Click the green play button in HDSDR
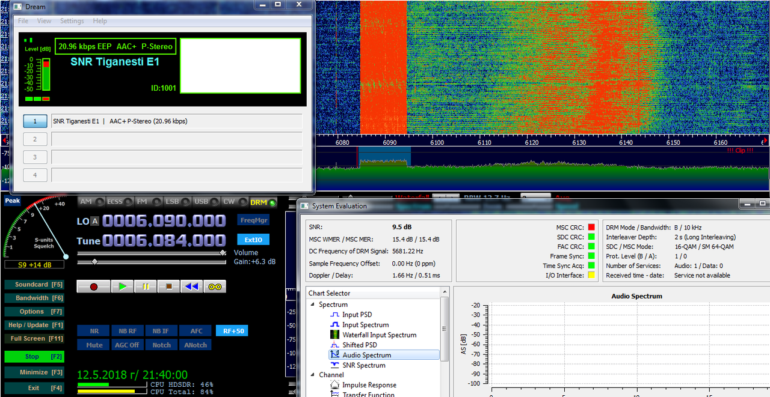The image size is (770, 397). coord(122,286)
